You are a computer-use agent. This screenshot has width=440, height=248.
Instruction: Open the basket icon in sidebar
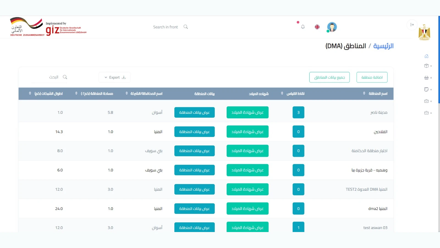426,78
